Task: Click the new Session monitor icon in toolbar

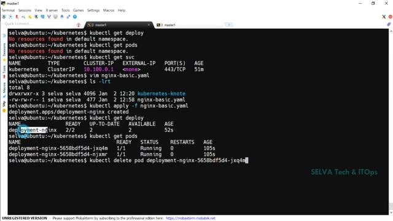Action: [x=4, y=17]
